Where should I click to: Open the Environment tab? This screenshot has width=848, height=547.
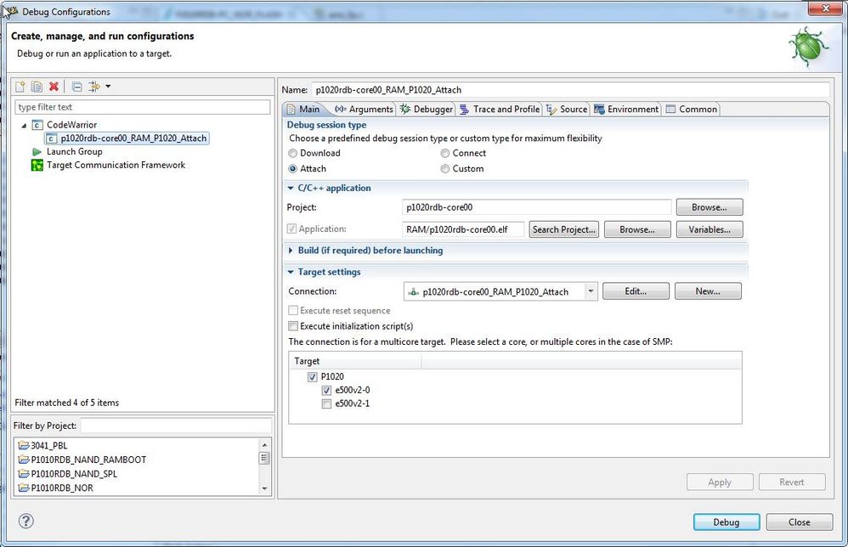point(626,110)
